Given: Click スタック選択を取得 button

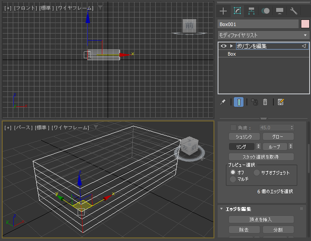Looking at the screenshot, I should (x=261, y=157).
